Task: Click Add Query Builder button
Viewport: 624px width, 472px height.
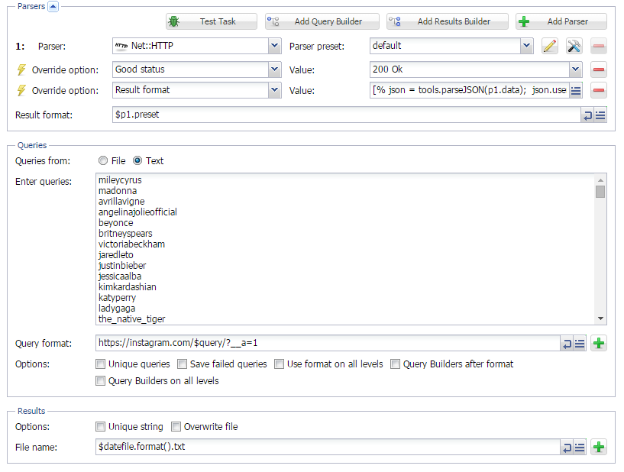Action: pos(322,21)
